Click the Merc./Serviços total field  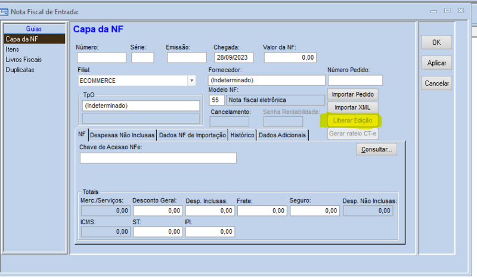click(106, 211)
